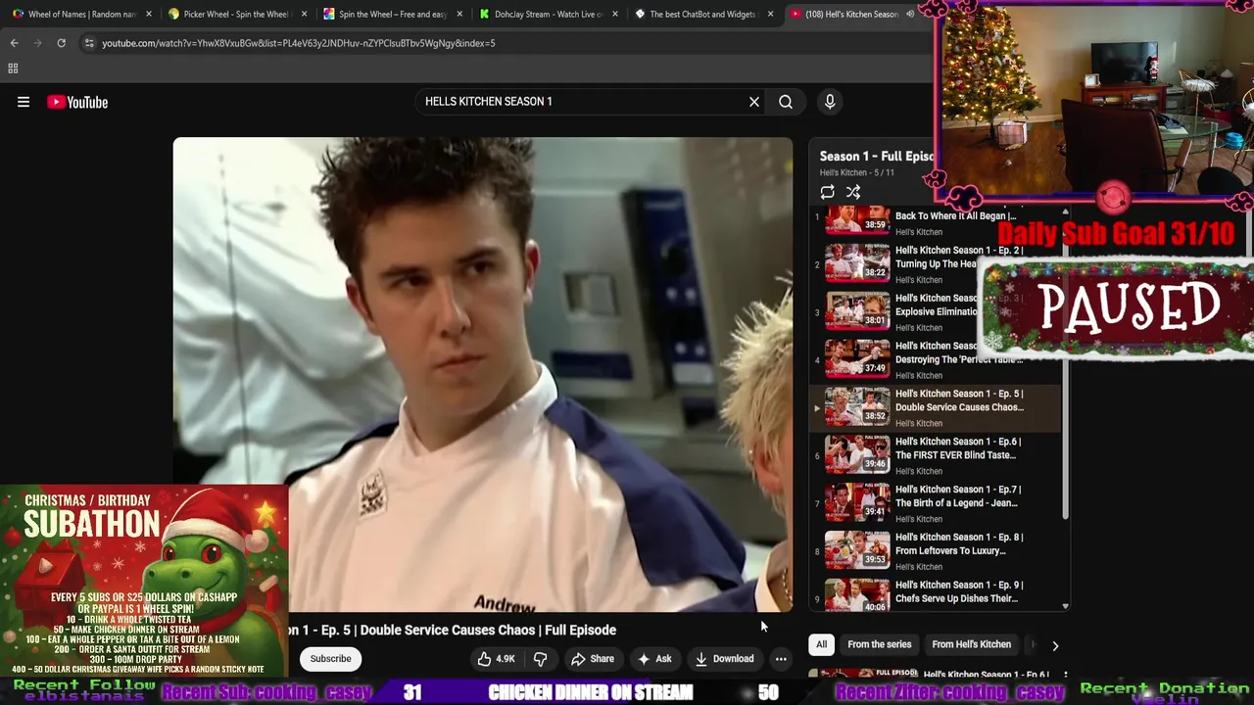Clear the search box with the X
The width and height of the screenshot is (1254, 705).
click(754, 102)
